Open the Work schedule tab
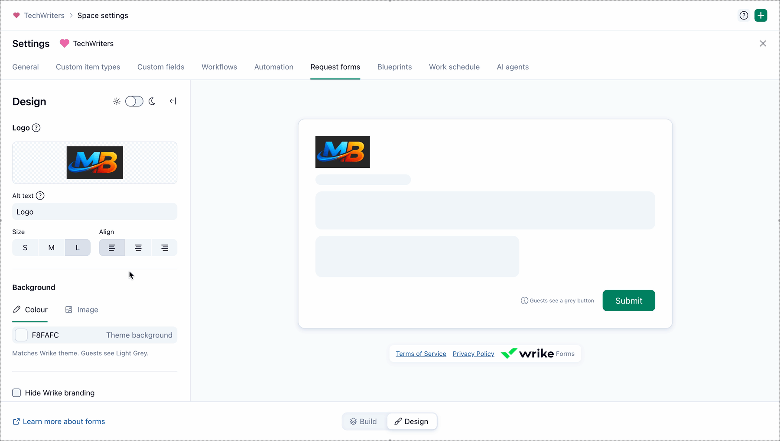Screen dimensions: 780x441 (454, 67)
